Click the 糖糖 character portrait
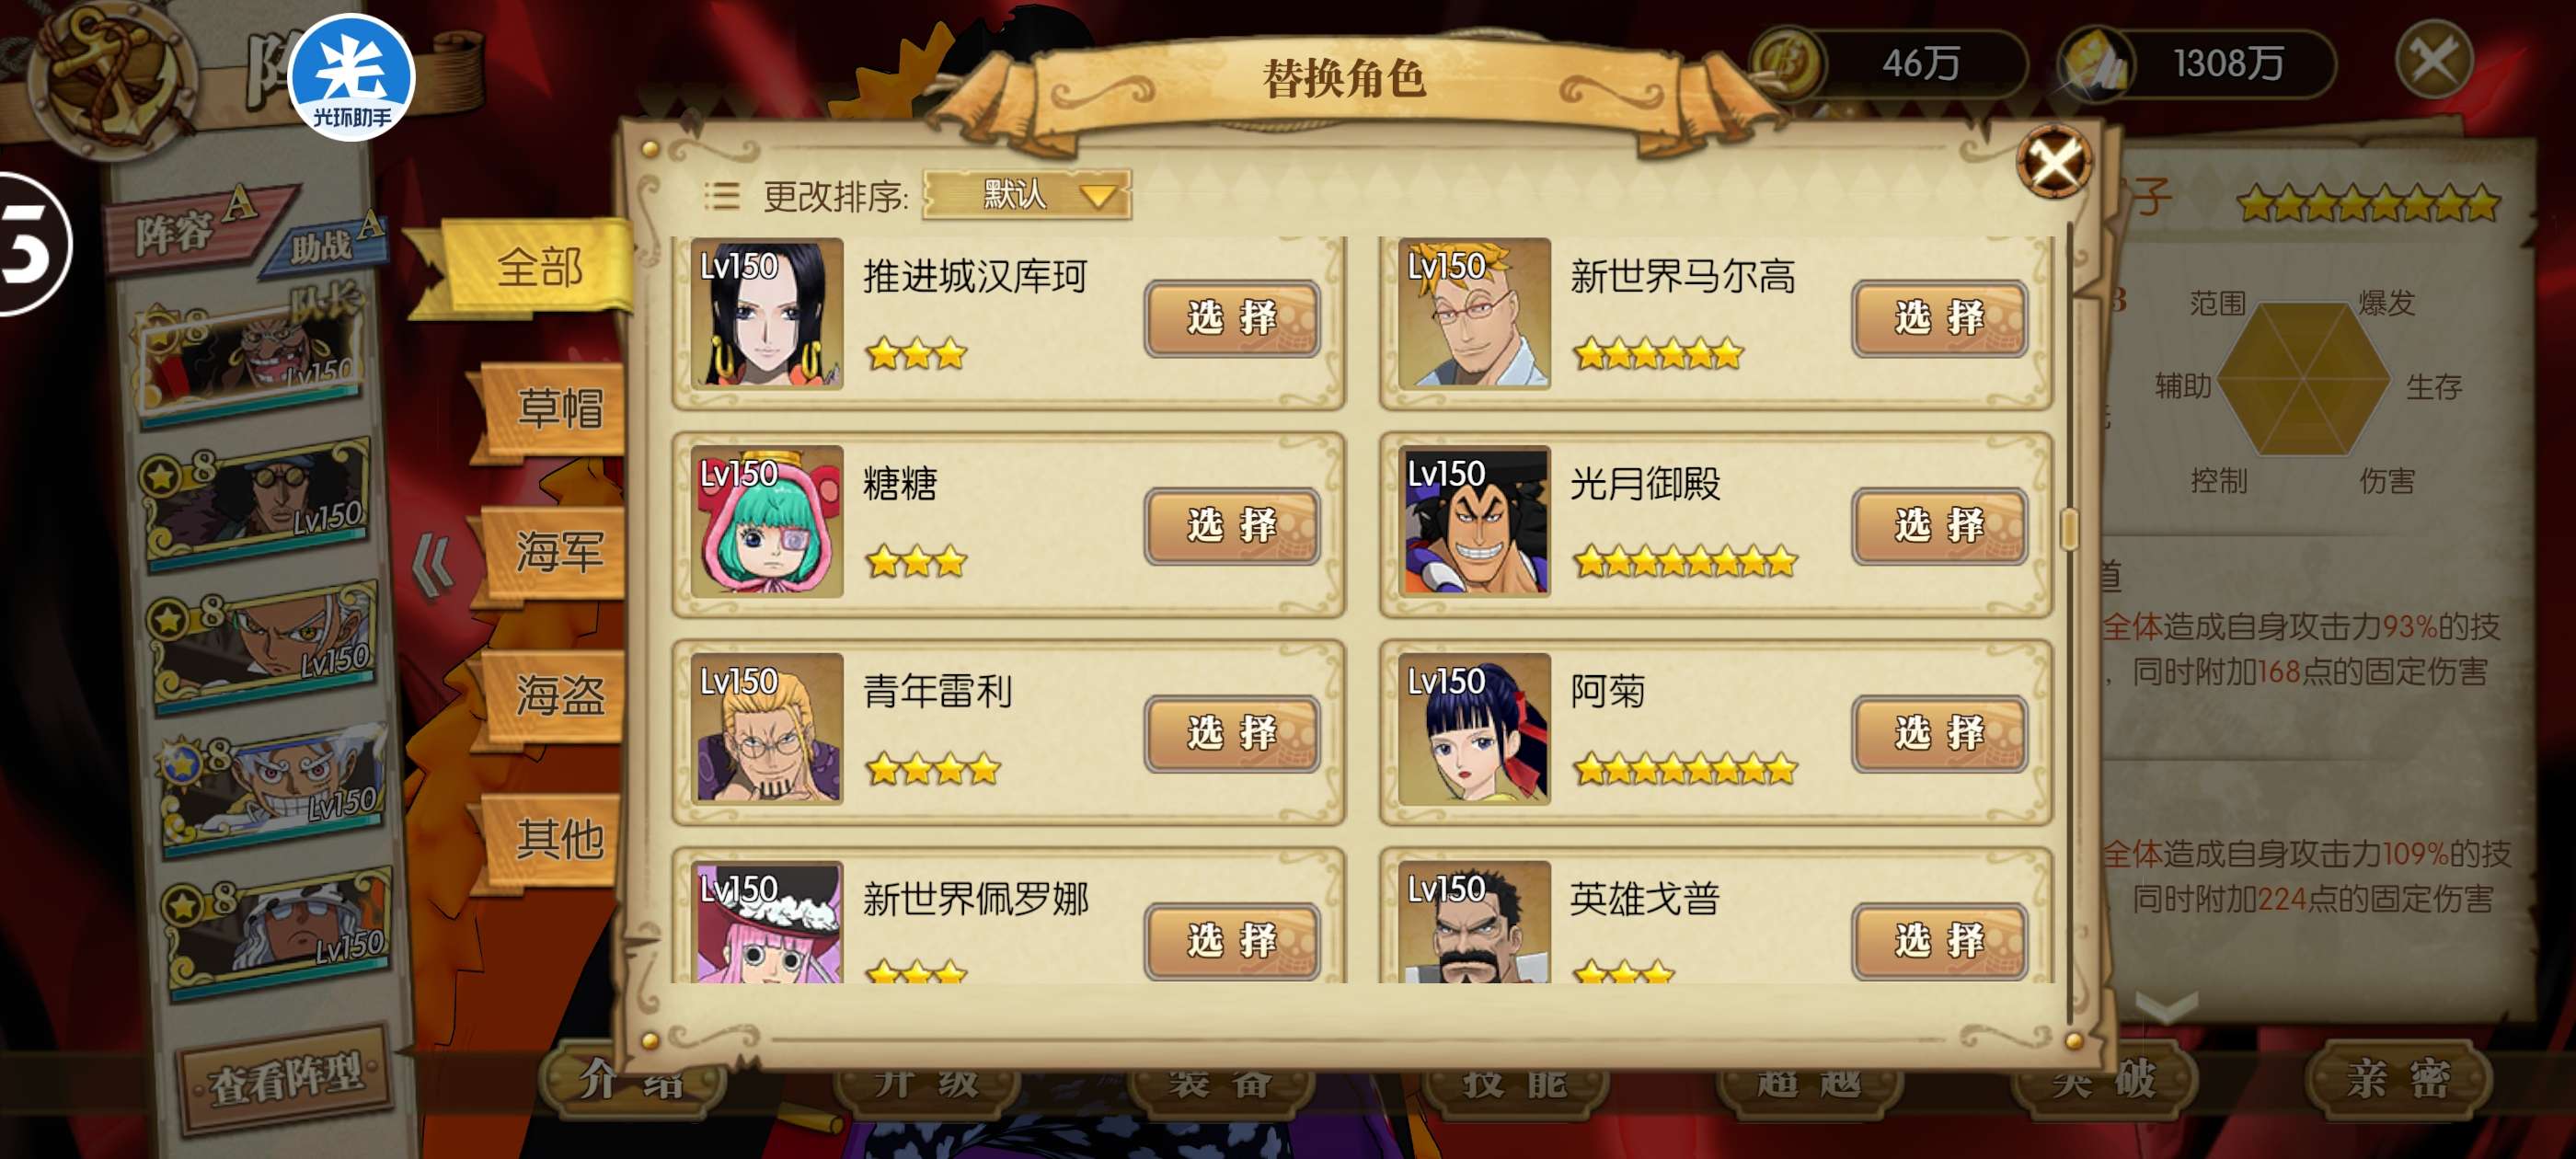The height and width of the screenshot is (1159, 2576). (x=767, y=521)
